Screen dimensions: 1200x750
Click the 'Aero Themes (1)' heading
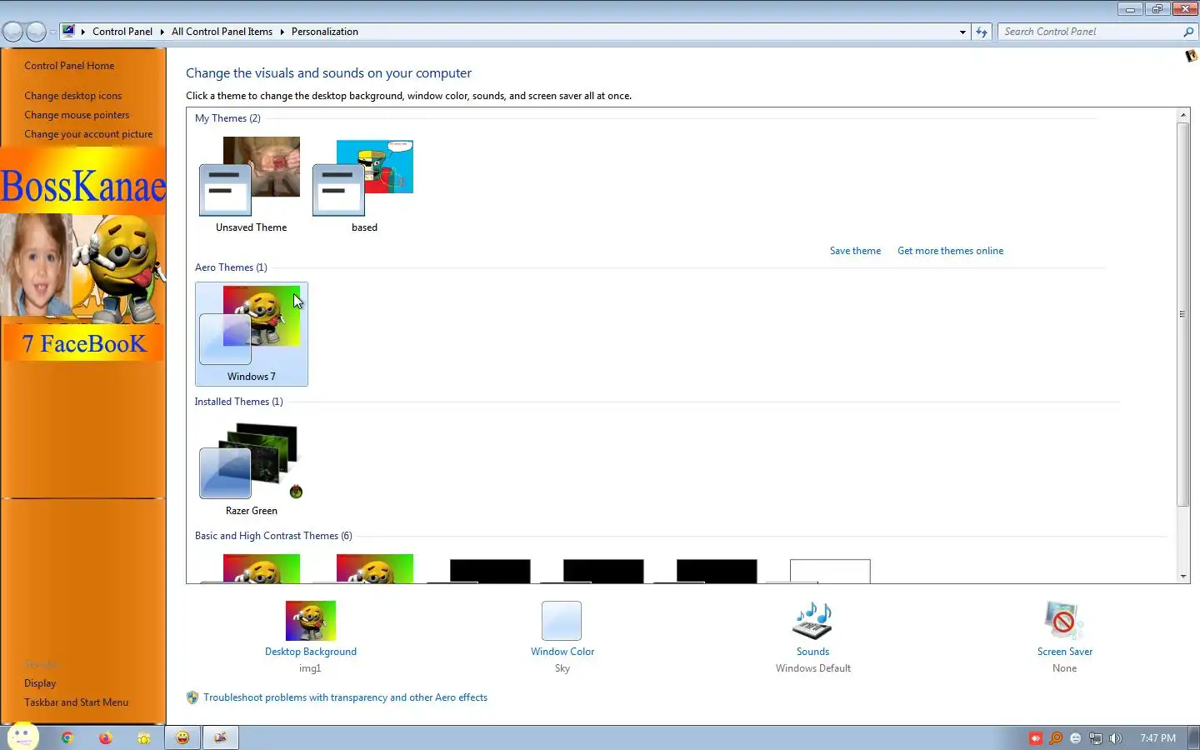coord(231,267)
